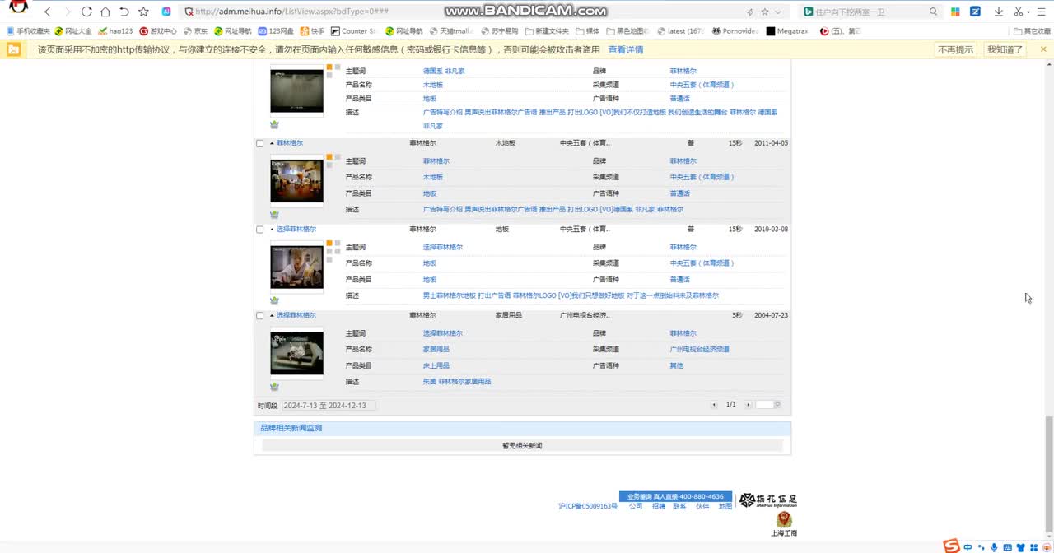Viewport: 1054px width, 553px height.
Task: Click the browser forward arrow
Action: (68, 12)
